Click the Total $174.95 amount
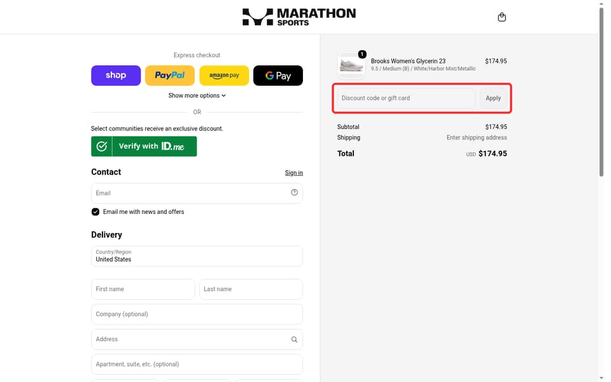The height and width of the screenshot is (382, 611). click(493, 153)
